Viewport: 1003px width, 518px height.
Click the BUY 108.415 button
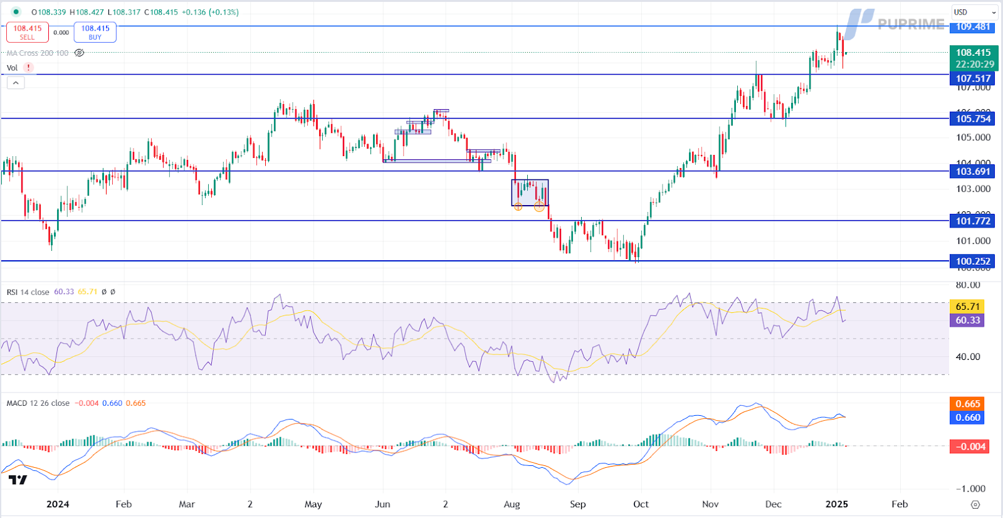(x=95, y=33)
